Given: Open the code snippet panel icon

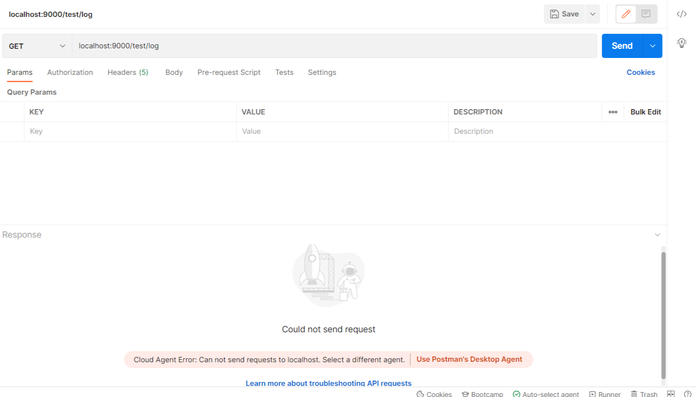Looking at the screenshot, I should coord(681,14).
